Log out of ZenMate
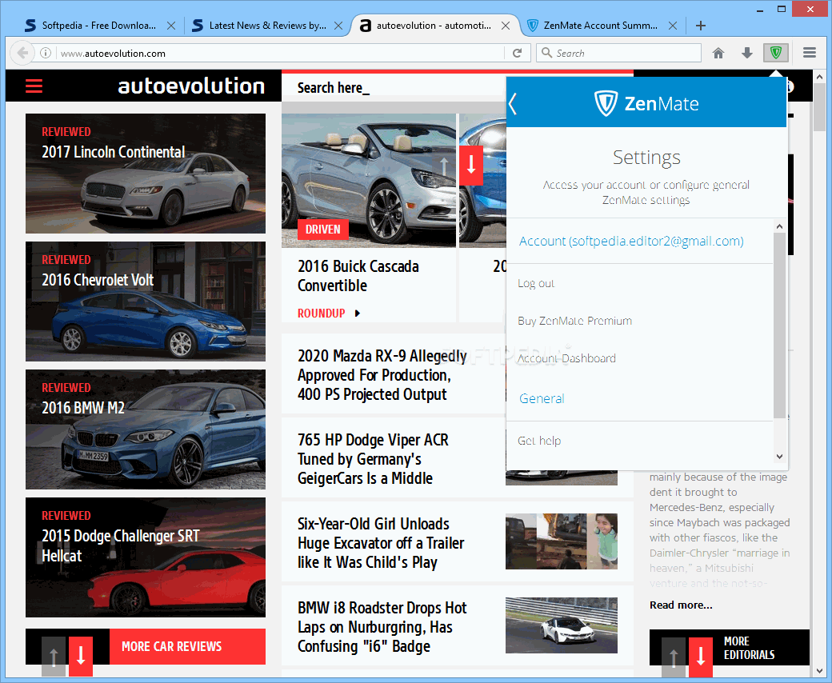 (x=536, y=284)
